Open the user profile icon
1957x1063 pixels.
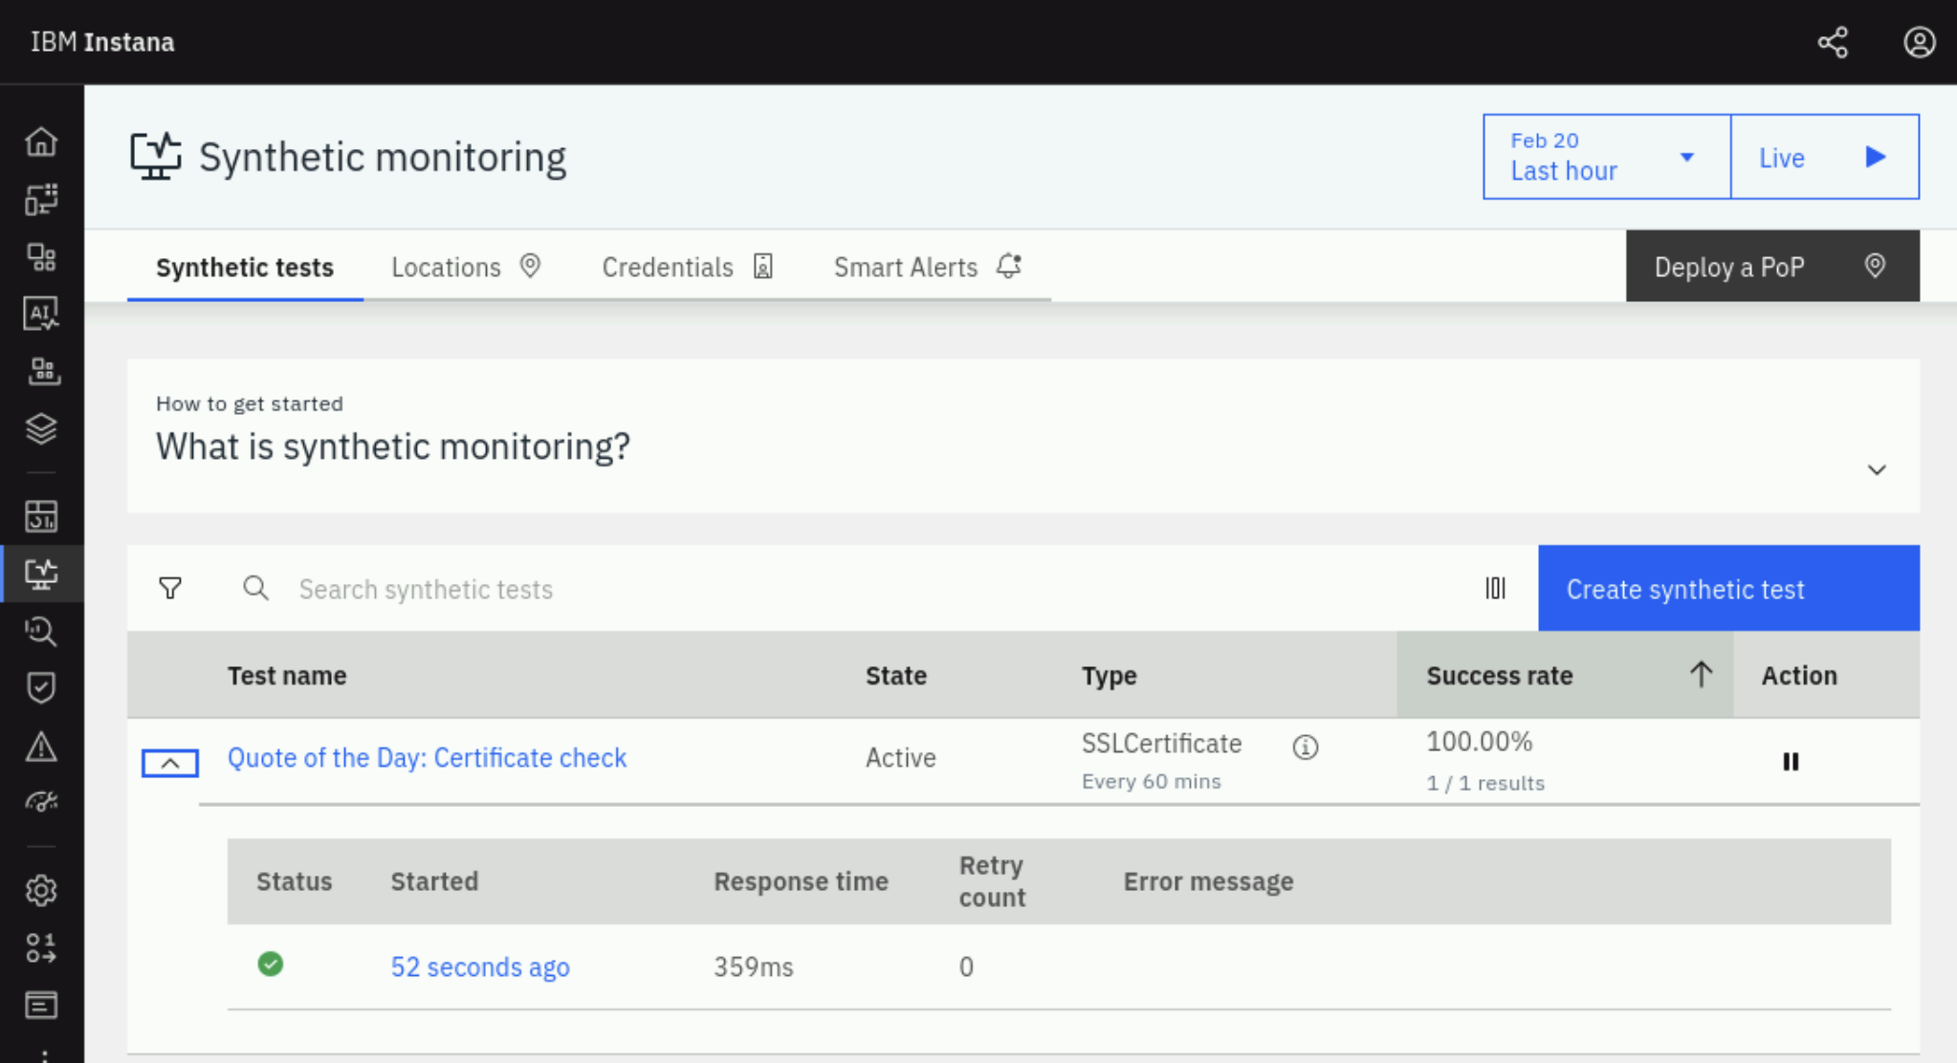pos(1919,42)
